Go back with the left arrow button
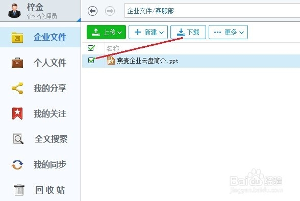This screenshot has width=300, height=201. (x=93, y=11)
